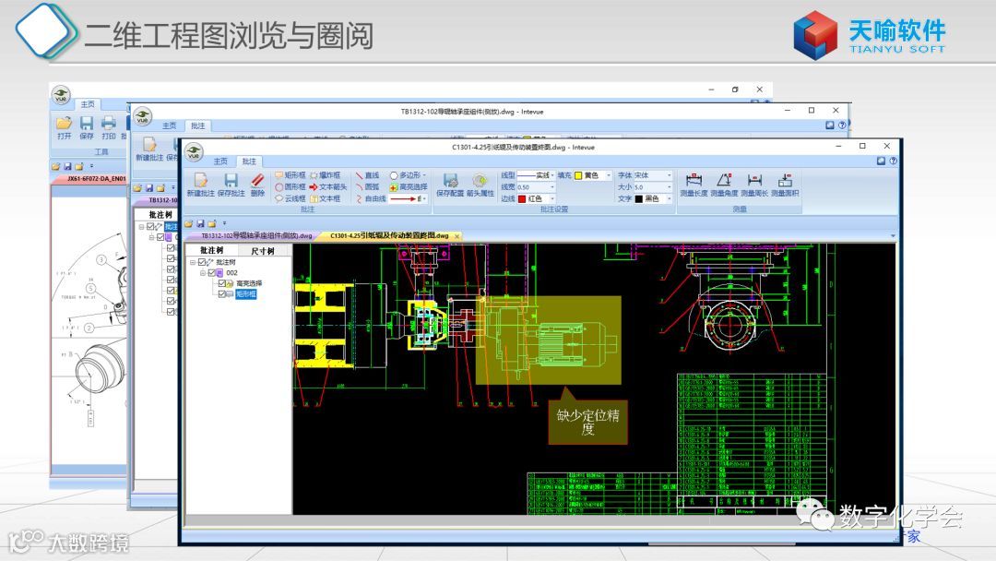The width and height of the screenshot is (996, 561).
Task: Collapse the 002 tree node
Action: 203,272
